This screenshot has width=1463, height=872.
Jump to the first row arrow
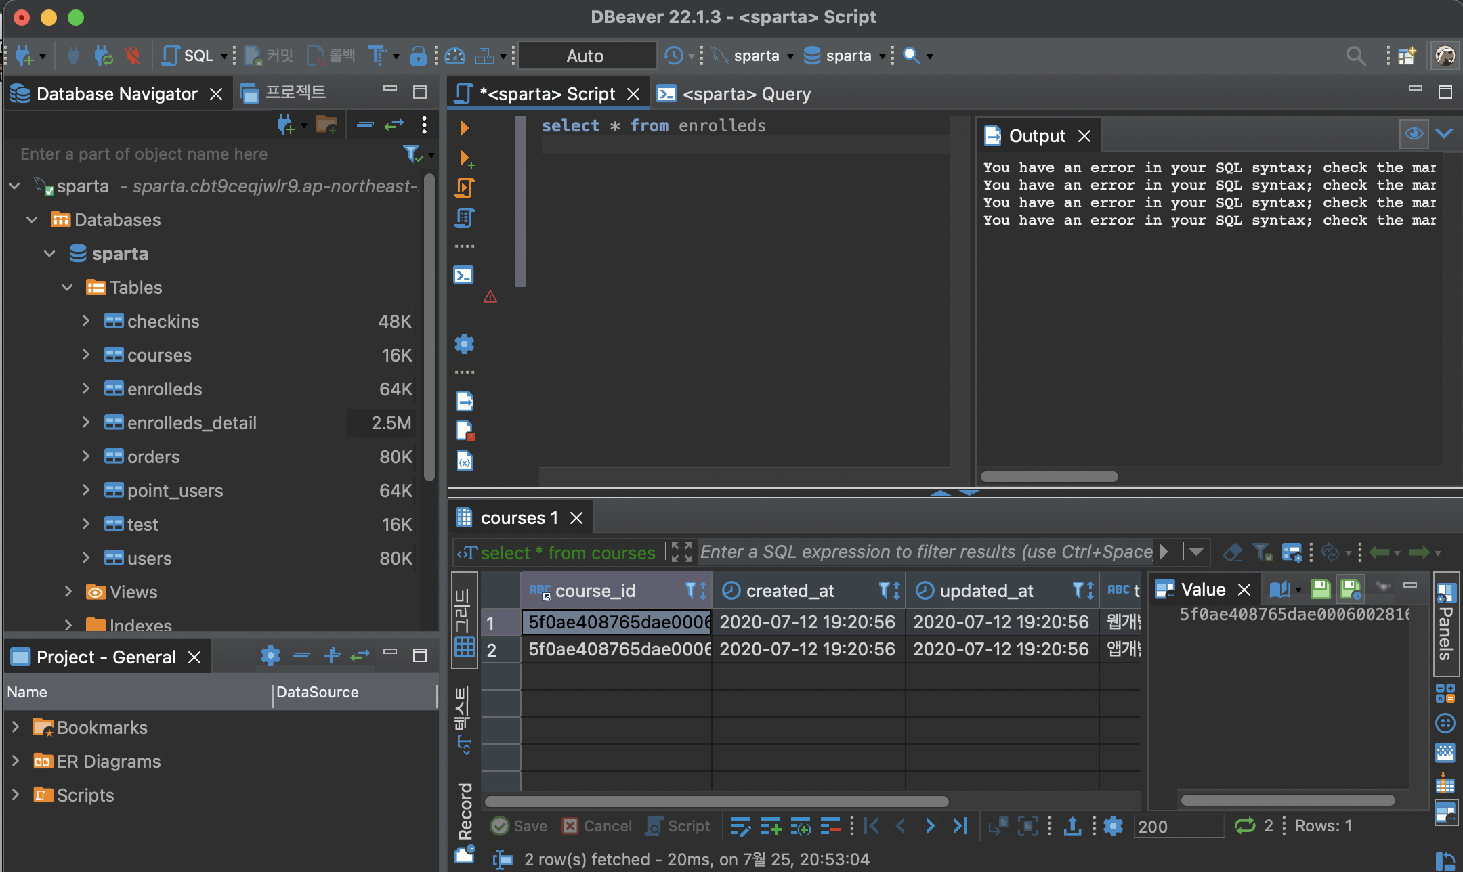pos(872,826)
